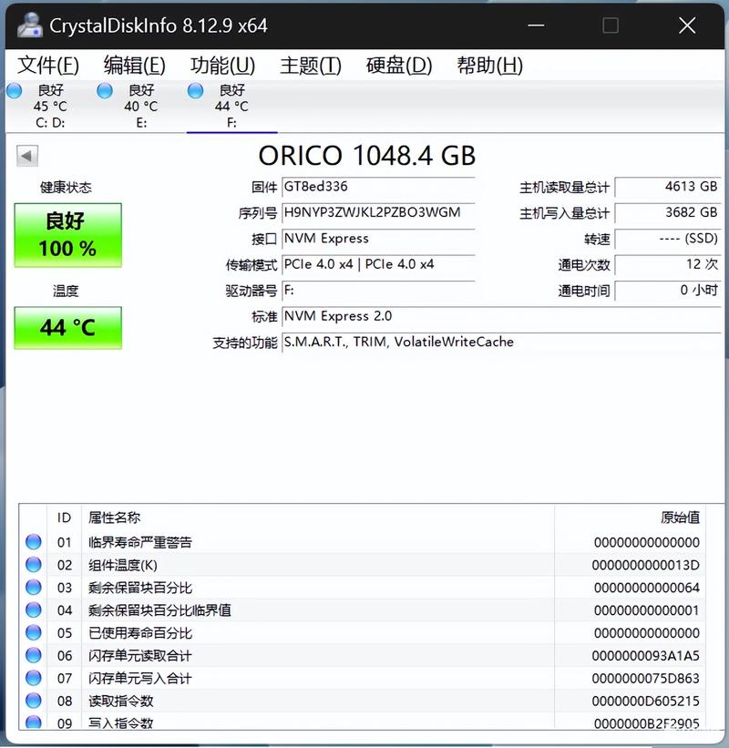The width and height of the screenshot is (729, 748).
Task: Select the 已使用寿命百分比 attribute row
Action: [x=363, y=632]
